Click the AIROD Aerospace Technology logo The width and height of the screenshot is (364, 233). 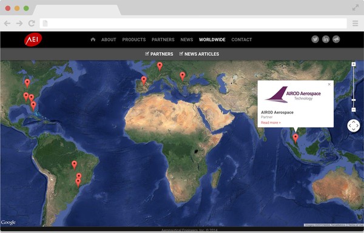click(293, 95)
